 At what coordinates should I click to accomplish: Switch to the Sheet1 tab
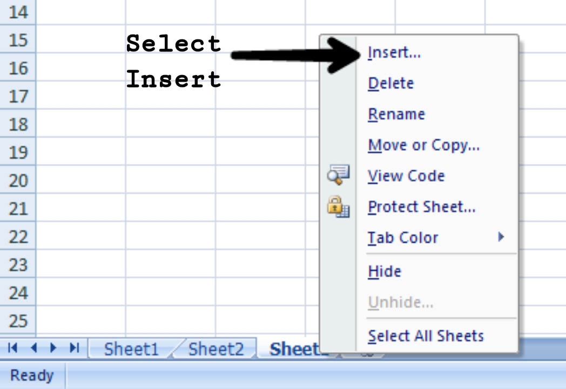coord(131,349)
